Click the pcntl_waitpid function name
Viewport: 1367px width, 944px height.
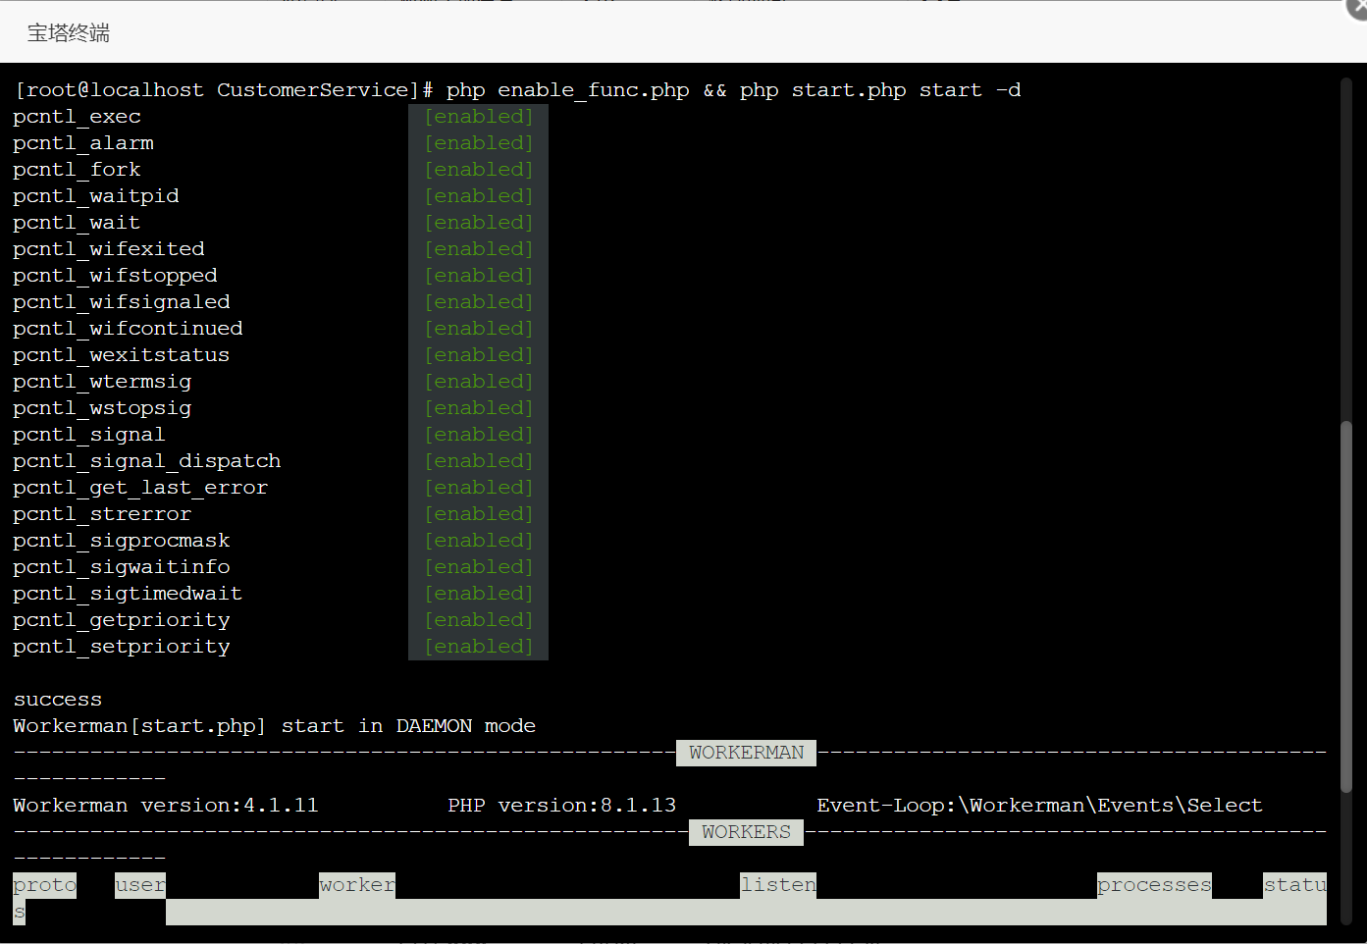tap(96, 196)
